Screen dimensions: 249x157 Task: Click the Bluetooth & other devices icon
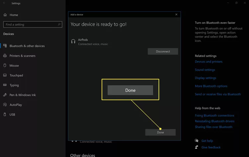click(5, 46)
